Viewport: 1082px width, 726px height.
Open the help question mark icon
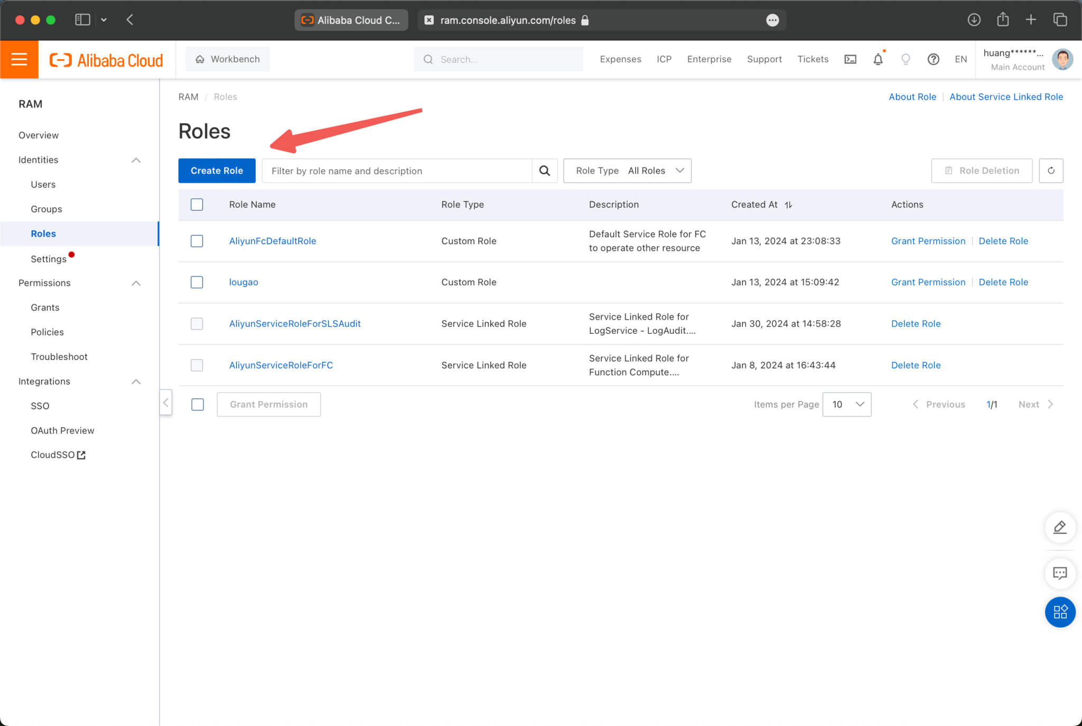tap(934, 59)
